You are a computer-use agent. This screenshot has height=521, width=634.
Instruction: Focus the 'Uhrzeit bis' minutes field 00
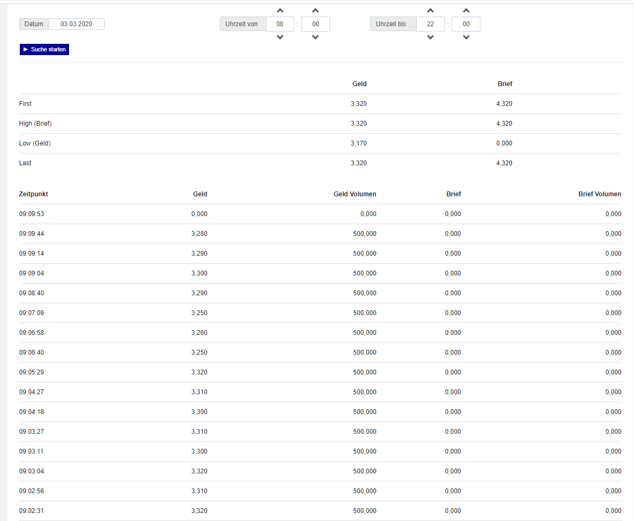pyautogui.click(x=466, y=24)
